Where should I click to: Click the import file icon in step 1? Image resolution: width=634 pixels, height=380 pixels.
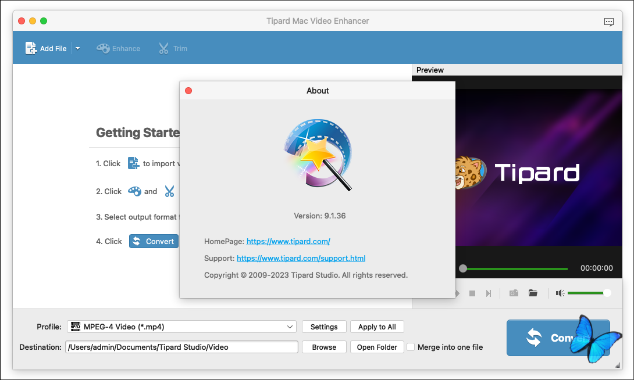pos(133,163)
